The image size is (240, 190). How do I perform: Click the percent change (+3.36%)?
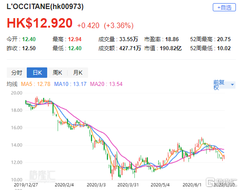pos(118,25)
